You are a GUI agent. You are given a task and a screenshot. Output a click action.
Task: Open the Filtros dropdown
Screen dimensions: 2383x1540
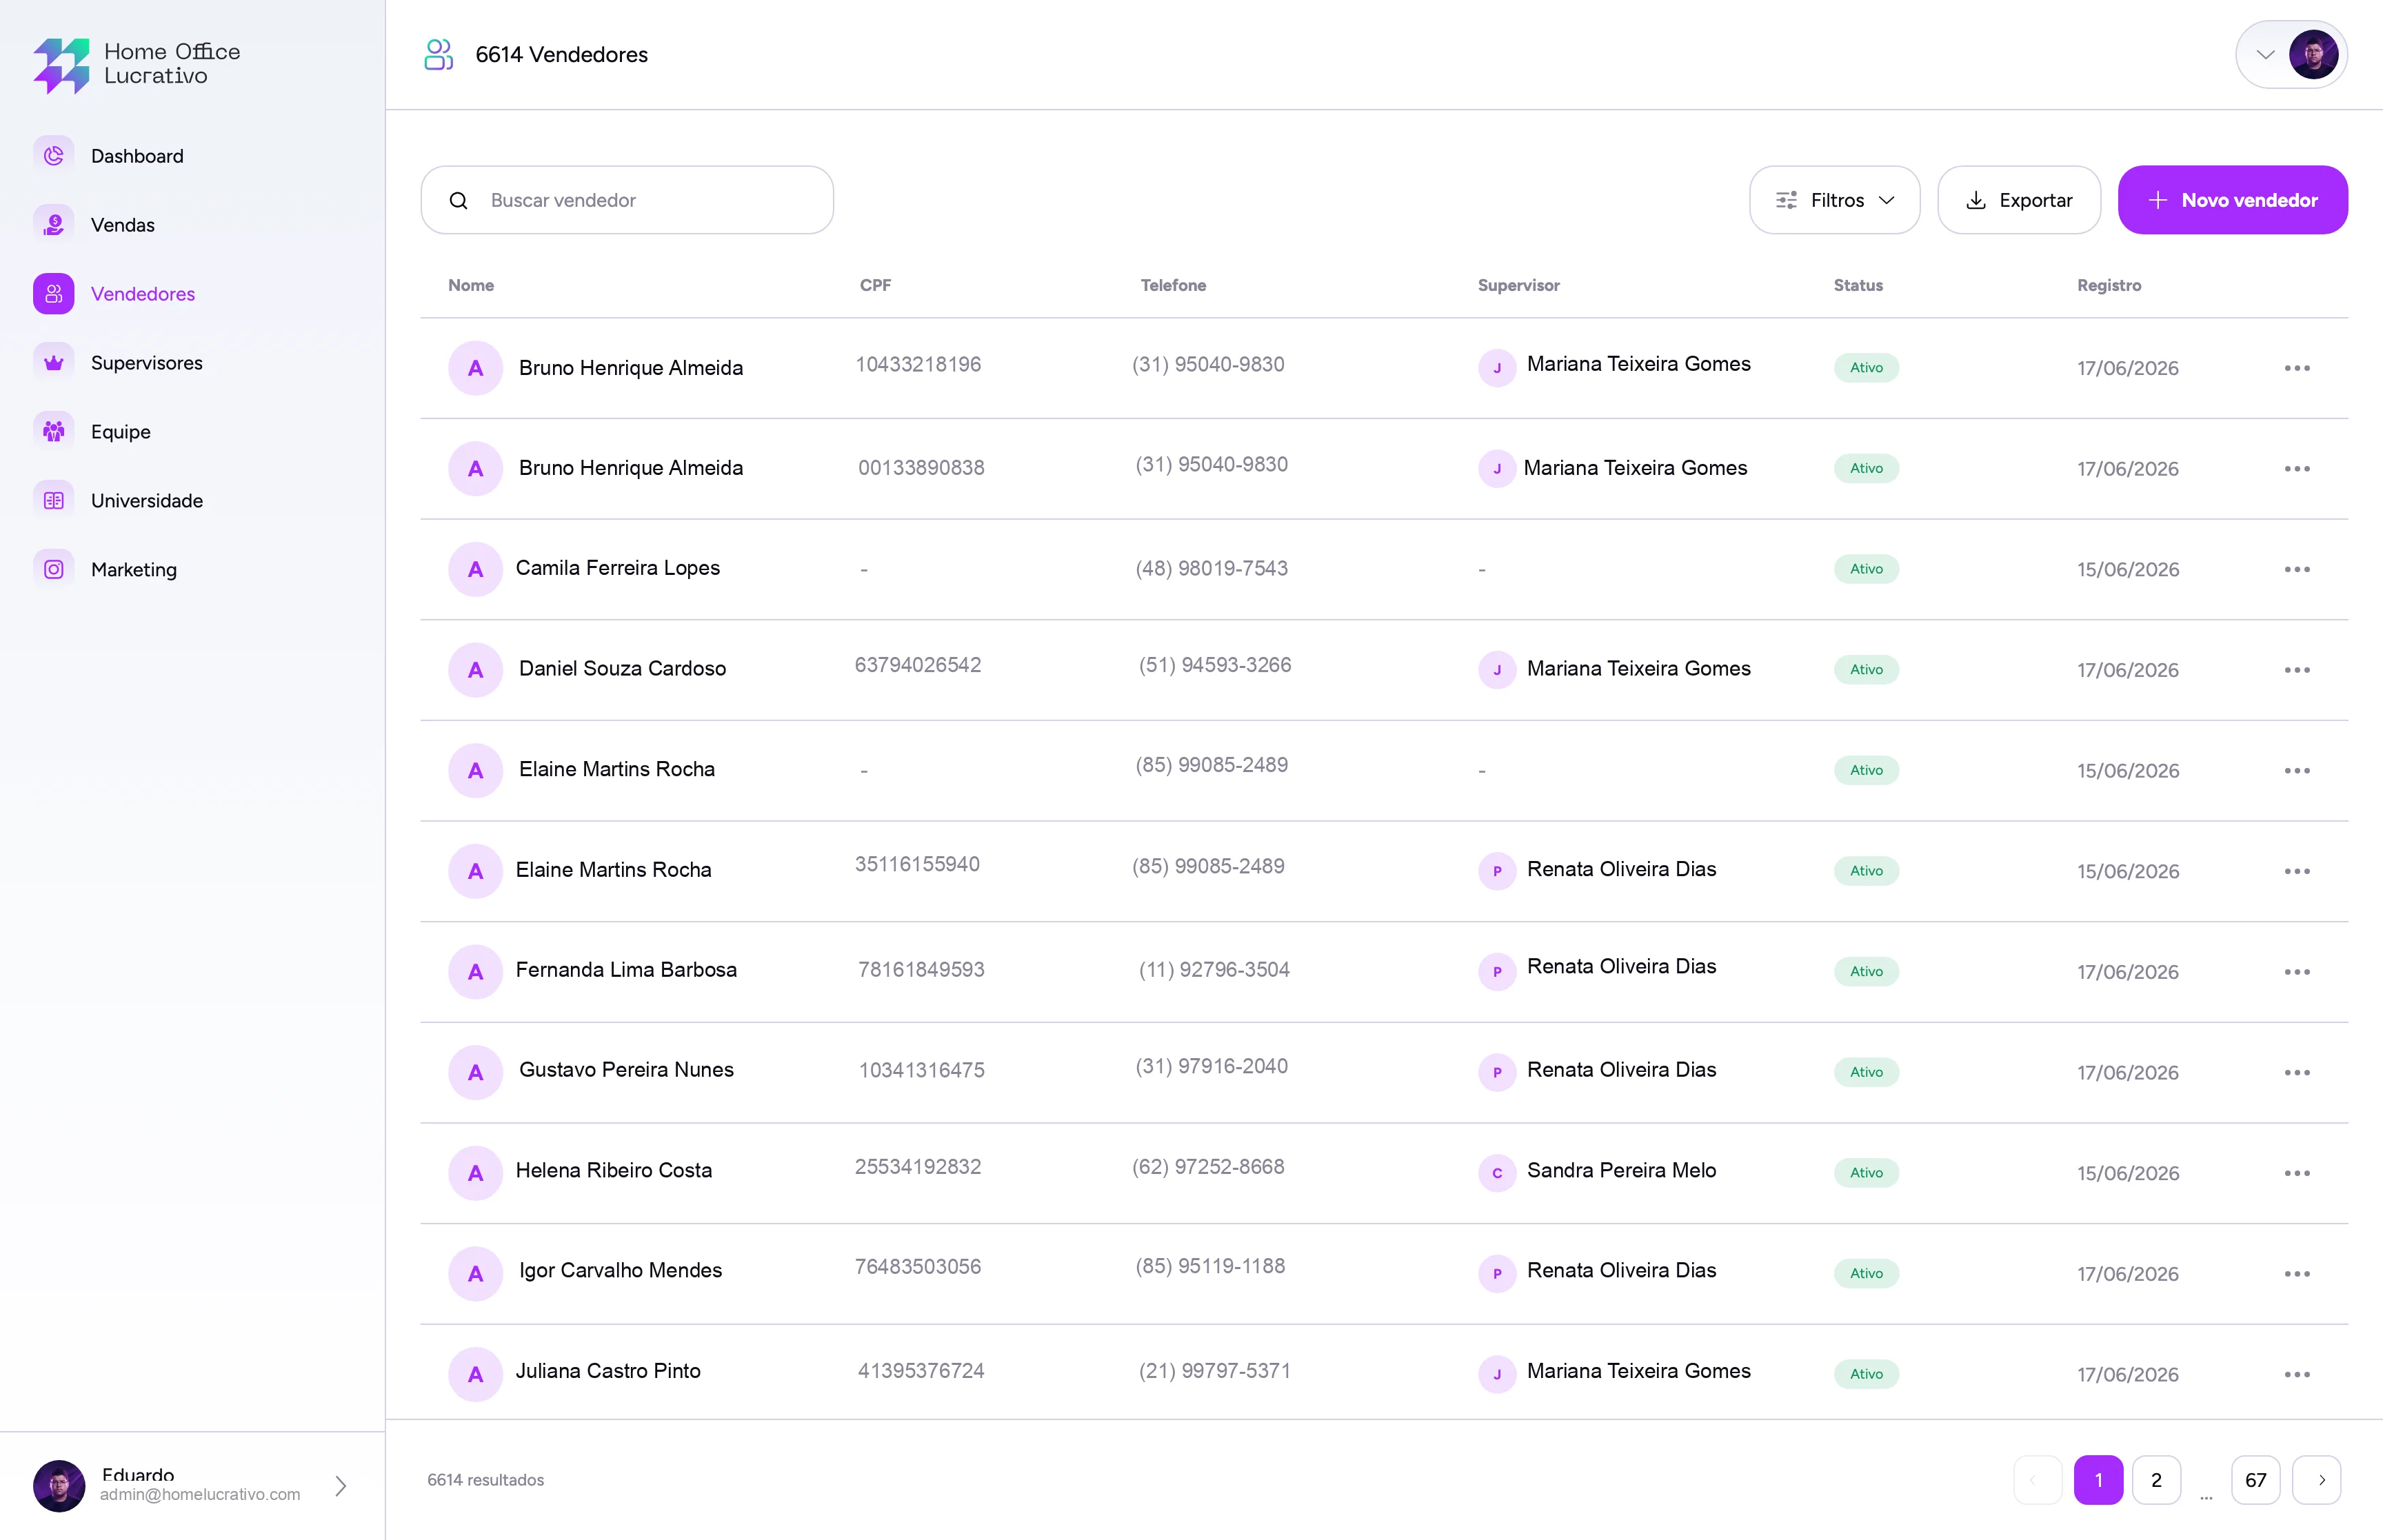click(1834, 200)
